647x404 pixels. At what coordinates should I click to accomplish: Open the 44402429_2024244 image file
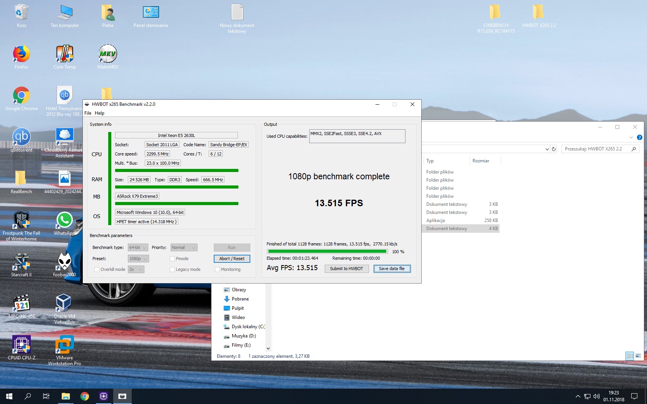point(64,179)
